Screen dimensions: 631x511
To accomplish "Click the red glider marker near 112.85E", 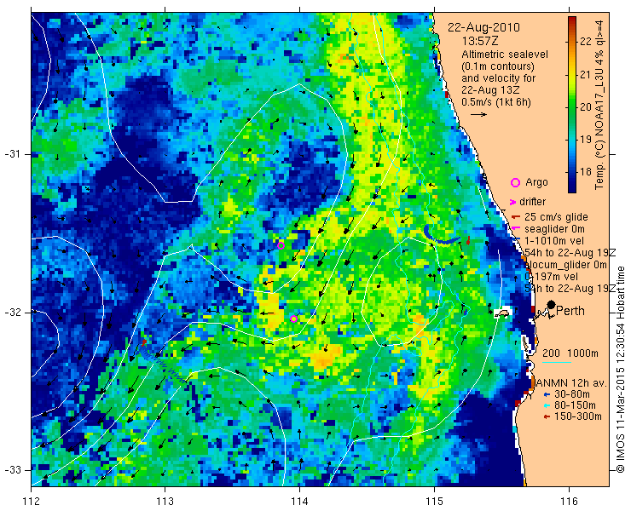I will (x=144, y=342).
